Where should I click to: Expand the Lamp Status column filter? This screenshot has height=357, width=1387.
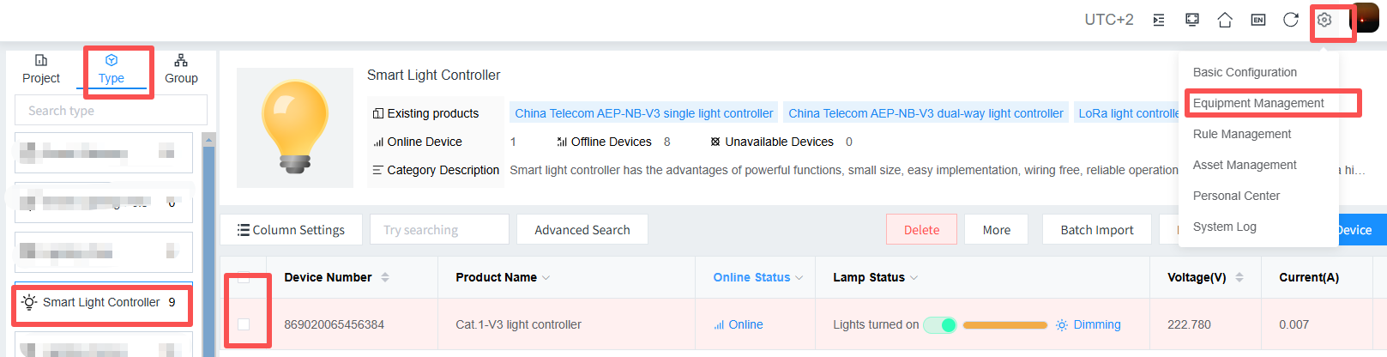click(x=914, y=278)
